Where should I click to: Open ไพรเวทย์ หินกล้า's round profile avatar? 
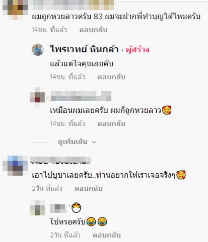pyautogui.click(x=38, y=50)
